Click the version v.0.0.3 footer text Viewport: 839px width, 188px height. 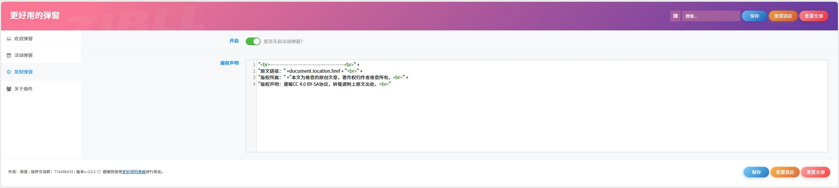(x=86, y=172)
